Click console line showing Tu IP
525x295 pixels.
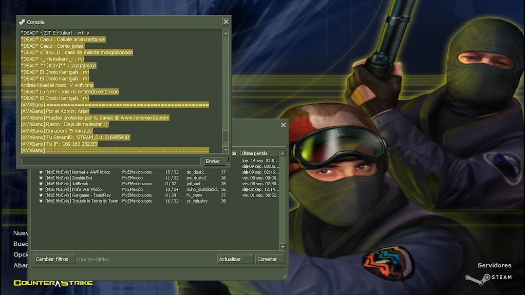[59, 144]
